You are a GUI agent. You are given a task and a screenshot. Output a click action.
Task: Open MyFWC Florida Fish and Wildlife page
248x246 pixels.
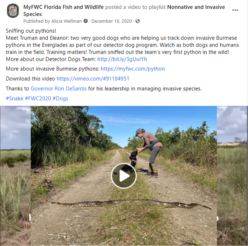tap(63, 7)
